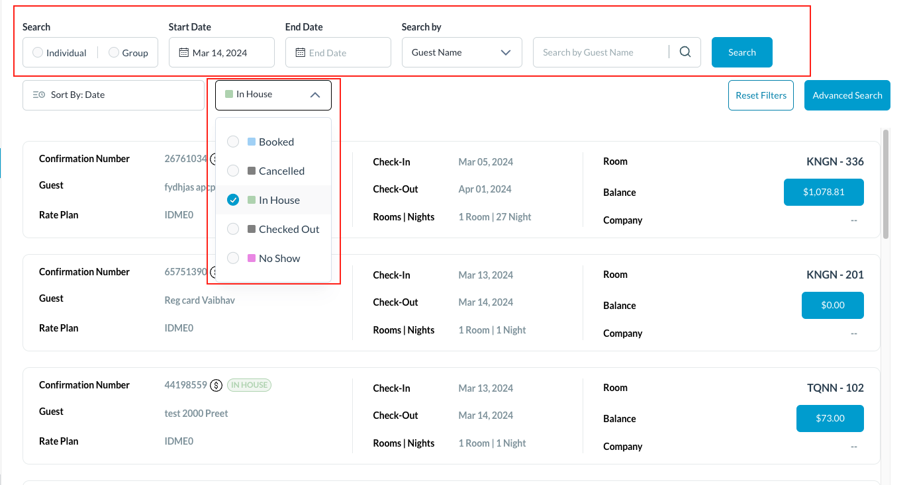Viewport: 909px width, 485px height.
Task: Select the Individual radio button
Action: pyautogui.click(x=38, y=52)
